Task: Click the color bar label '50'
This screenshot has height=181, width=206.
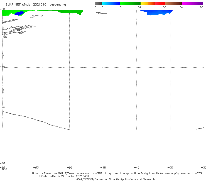Action: [x=165, y=8]
